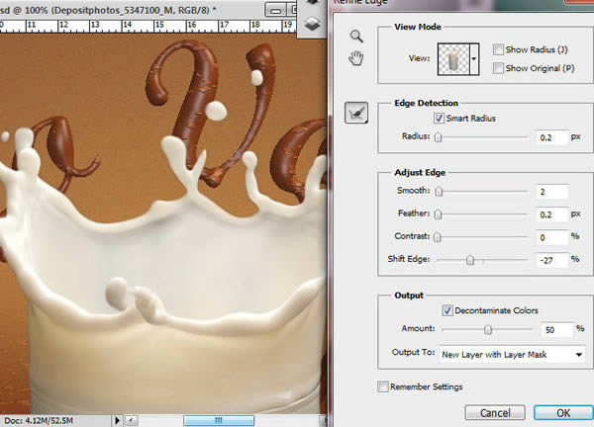The image size is (594, 427).
Task: Minimize the document window
Action: [x=275, y=10]
